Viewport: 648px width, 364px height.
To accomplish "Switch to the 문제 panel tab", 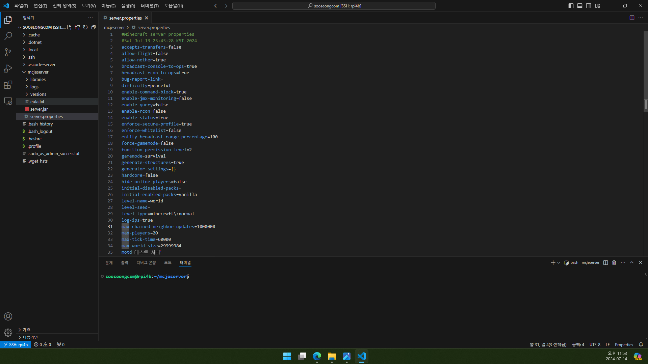I will coord(109,262).
